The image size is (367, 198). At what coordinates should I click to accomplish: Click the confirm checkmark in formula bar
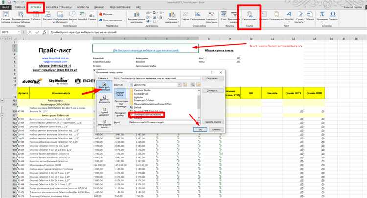coord(37,32)
